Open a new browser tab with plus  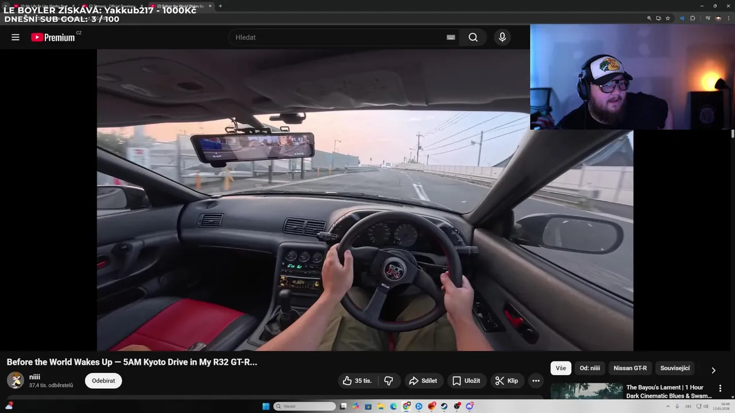point(220,6)
